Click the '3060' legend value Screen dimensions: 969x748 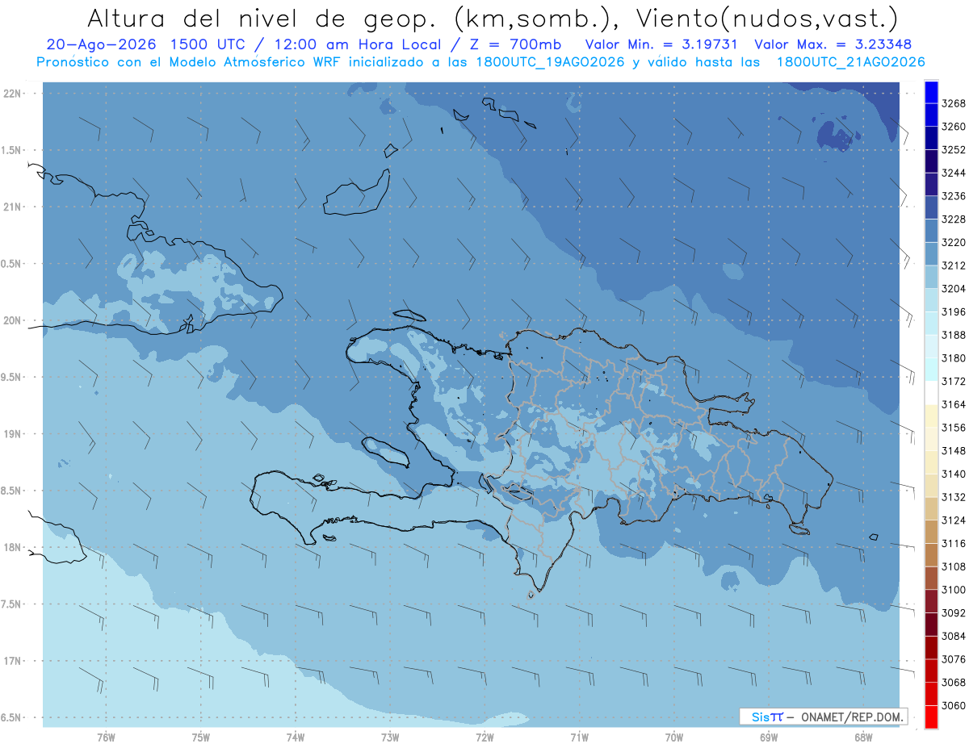click(954, 705)
